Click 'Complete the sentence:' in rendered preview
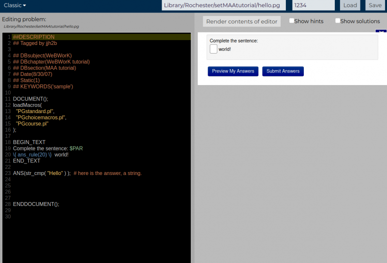The width and height of the screenshot is (387, 263). pyautogui.click(x=234, y=41)
